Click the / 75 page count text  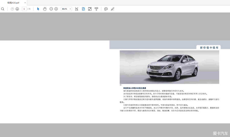click(29, 9)
